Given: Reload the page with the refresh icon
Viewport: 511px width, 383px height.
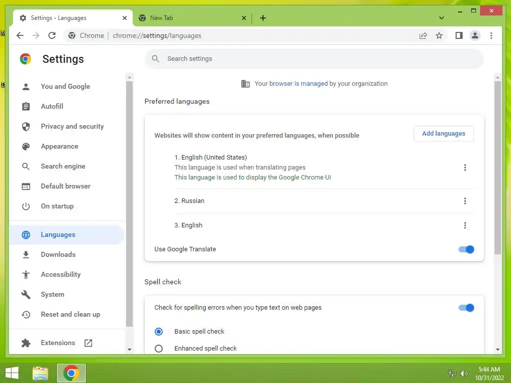Looking at the screenshot, I should (52, 35).
